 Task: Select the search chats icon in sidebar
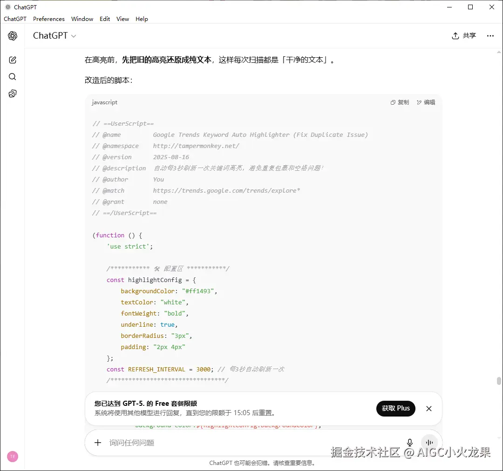(12, 76)
